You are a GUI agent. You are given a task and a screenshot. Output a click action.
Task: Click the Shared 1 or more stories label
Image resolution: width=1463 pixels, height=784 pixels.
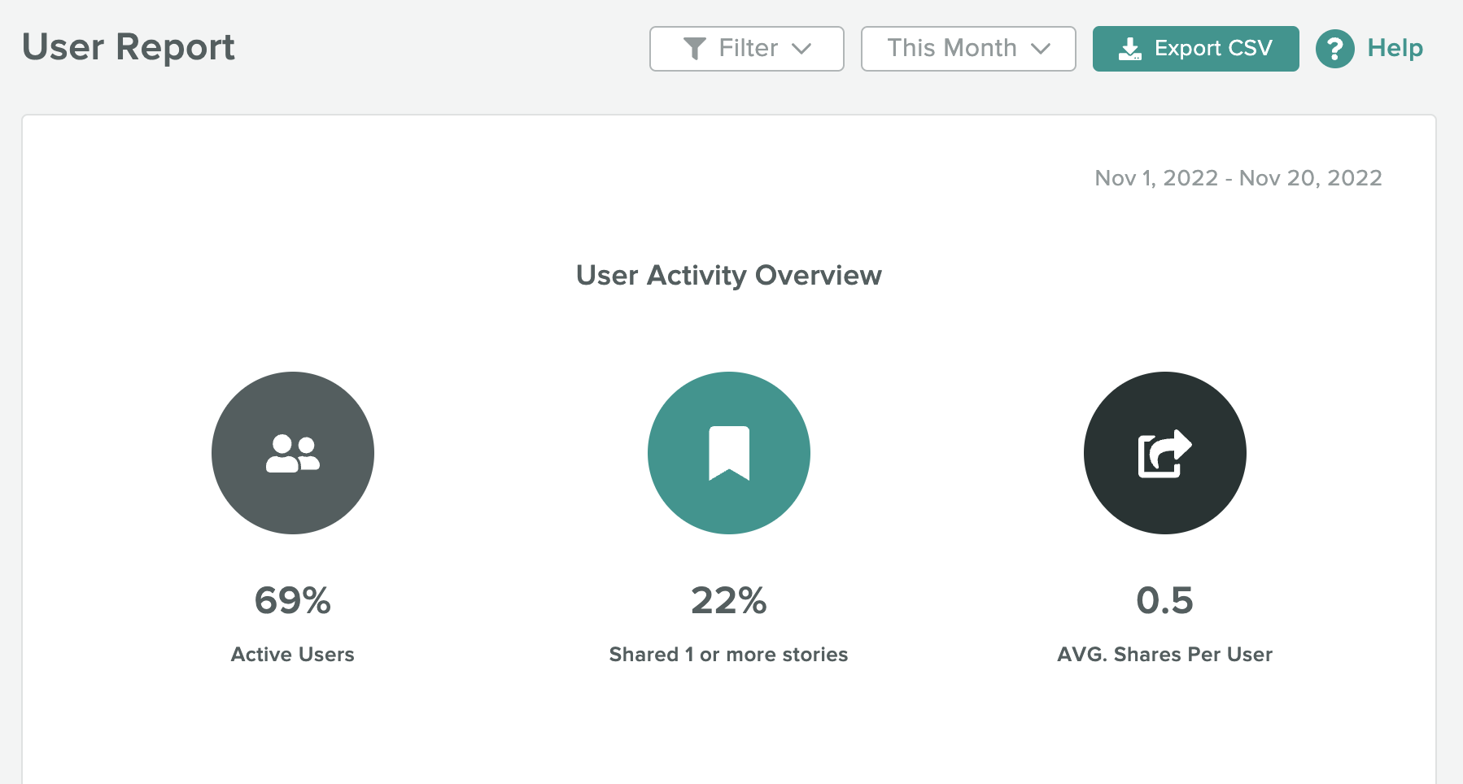(x=728, y=655)
